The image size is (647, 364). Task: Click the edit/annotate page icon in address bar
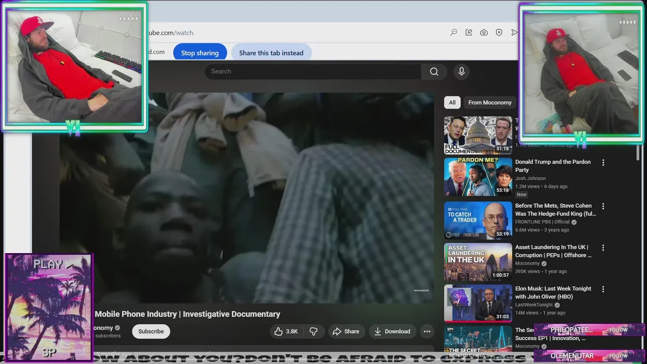point(469,32)
